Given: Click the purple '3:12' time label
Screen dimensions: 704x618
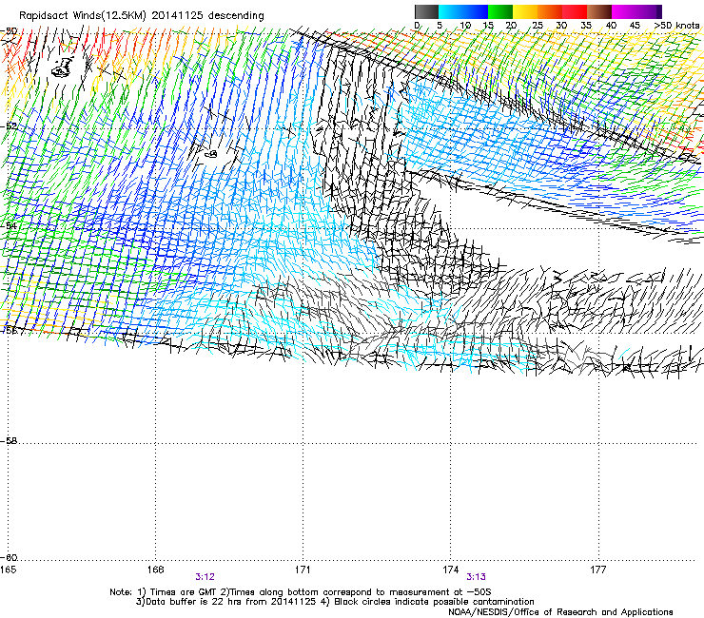Looking at the screenshot, I should (x=205, y=577).
